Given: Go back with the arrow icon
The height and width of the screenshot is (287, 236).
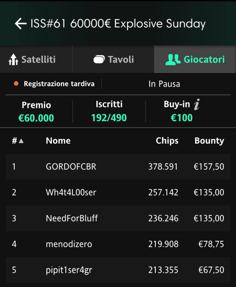Looking at the screenshot, I should [x=21, y=24].
